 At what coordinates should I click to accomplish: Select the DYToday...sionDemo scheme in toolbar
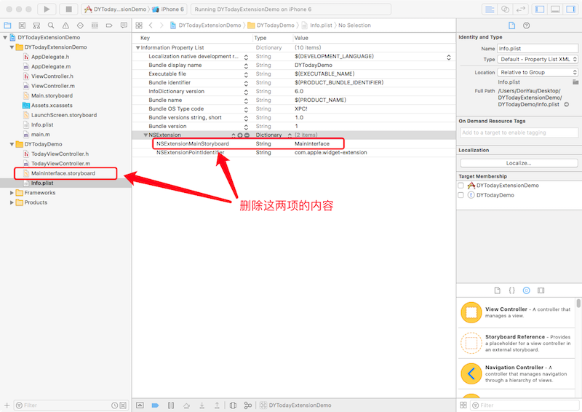116,9
